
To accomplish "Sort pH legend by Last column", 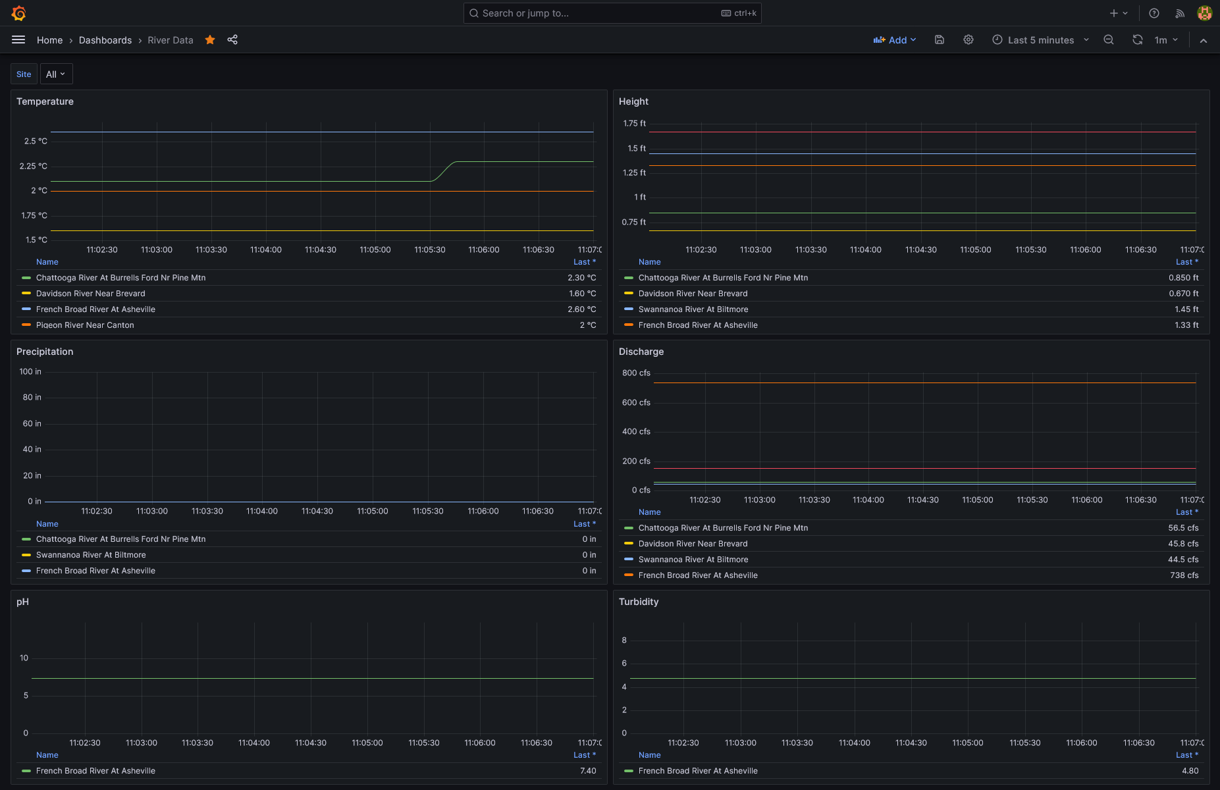I will (585, 755).
